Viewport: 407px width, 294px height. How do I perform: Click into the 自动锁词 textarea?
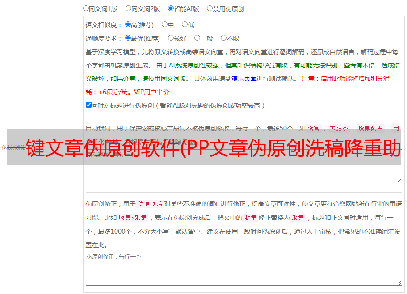[x=244, y=166]
